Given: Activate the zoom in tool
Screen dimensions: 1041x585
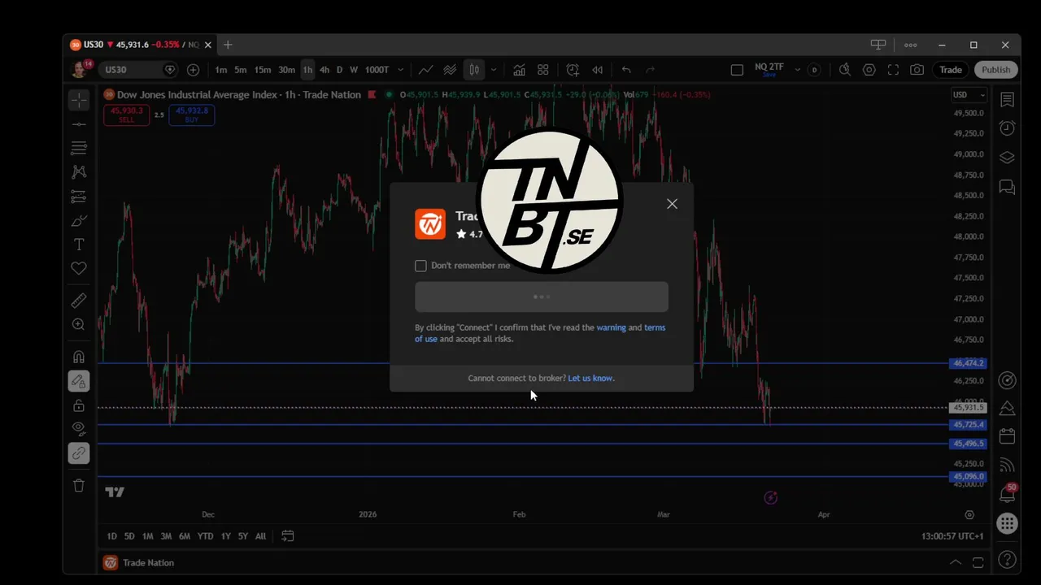Looking at the screenshot, I should [79, 324].
